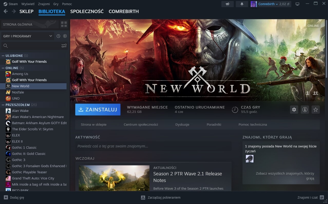
Task: Open New World settings gear icon
Action: 294,109
